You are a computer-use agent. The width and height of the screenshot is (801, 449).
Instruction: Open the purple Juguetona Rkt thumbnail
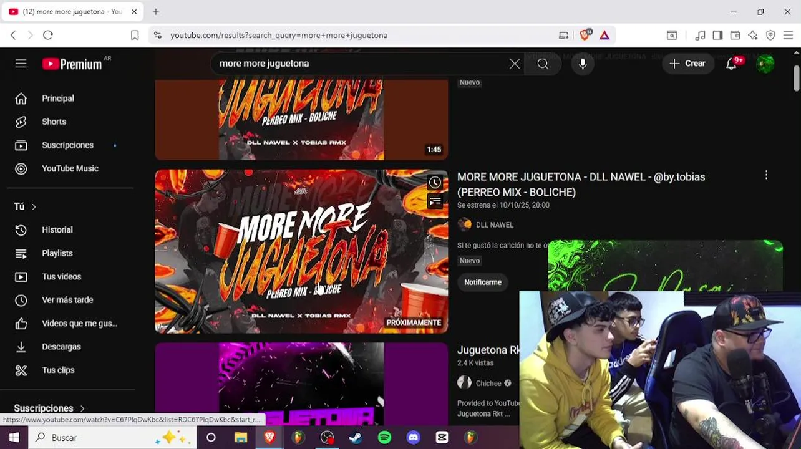[301, 384]
